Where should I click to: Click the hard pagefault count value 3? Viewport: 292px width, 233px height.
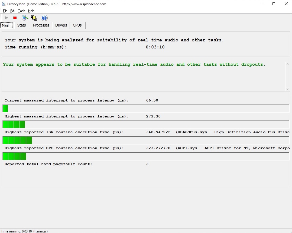pos(147,164)
